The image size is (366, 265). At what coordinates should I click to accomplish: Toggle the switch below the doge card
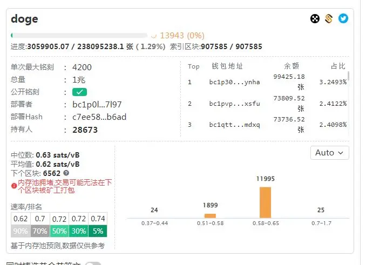coord(93,263)
